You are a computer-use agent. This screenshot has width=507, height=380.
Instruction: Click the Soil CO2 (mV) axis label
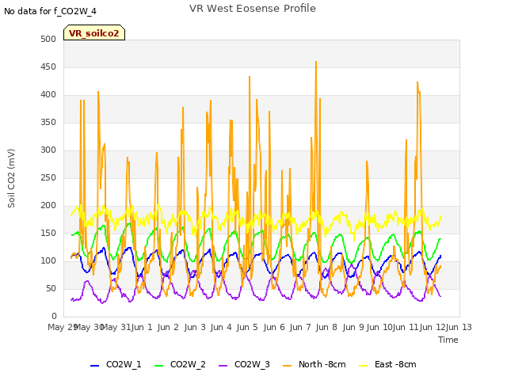tap(11, 178)
